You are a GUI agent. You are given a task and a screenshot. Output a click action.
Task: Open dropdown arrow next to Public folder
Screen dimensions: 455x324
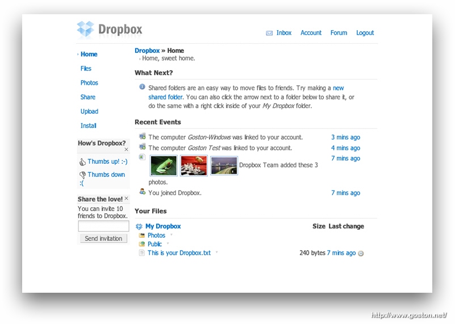pyautogui.click(x=168, y=243)
